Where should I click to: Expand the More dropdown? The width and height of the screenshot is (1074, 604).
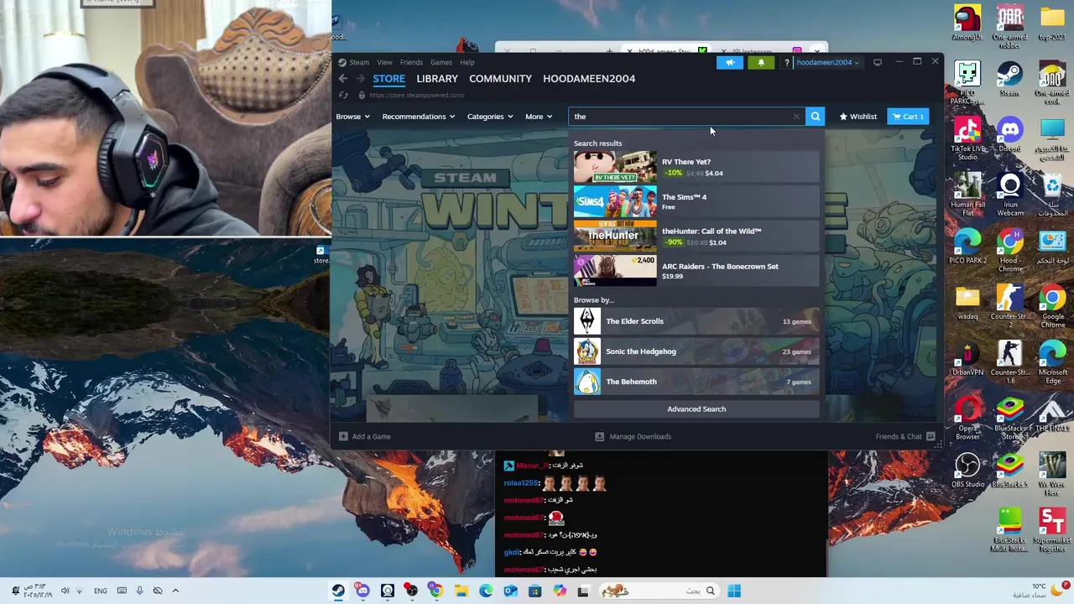click(539, 117)
